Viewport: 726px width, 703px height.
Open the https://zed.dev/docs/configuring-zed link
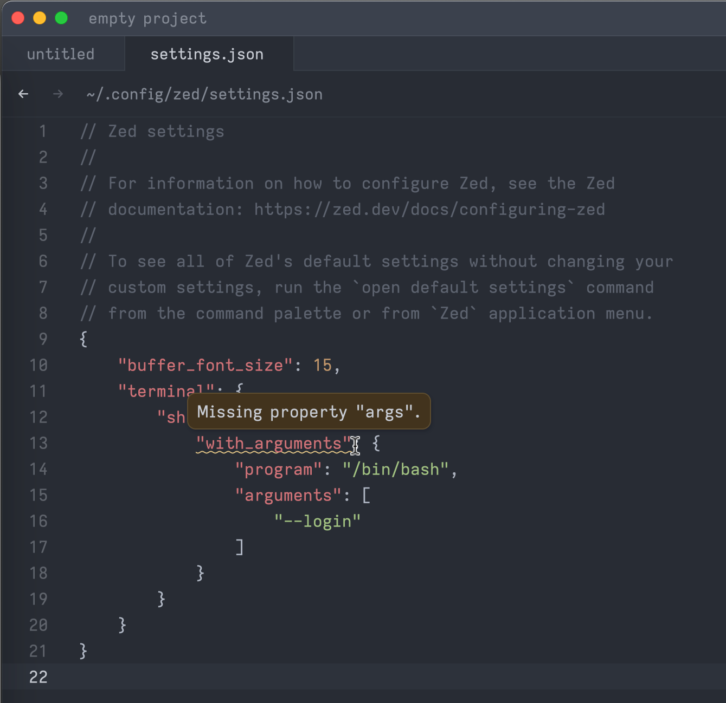point(429,210)
